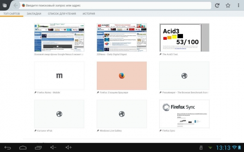Open the Firefox Notes - Mobile tile
Screen dimensions: 244x152
pyautogui.click(x=59, y=76)
